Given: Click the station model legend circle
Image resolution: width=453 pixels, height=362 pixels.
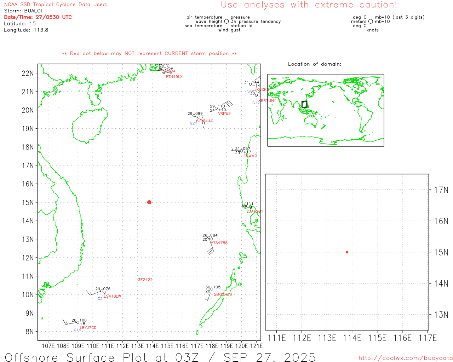Looking at the screenshot, I should click(x=226, y=22).
